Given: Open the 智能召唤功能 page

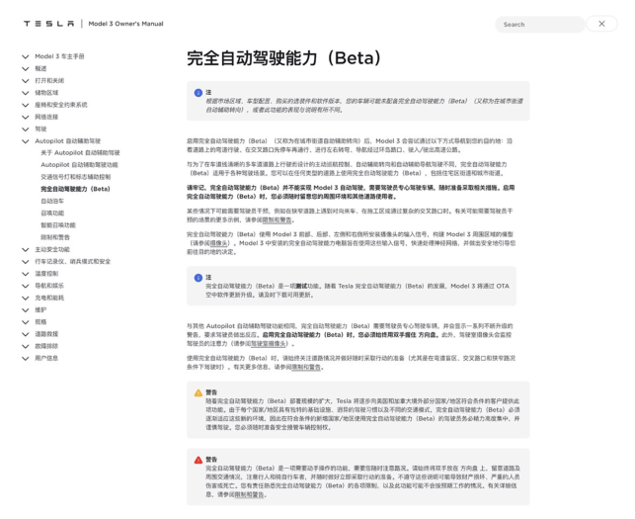Looking at the screenshot, I should 58,225.
